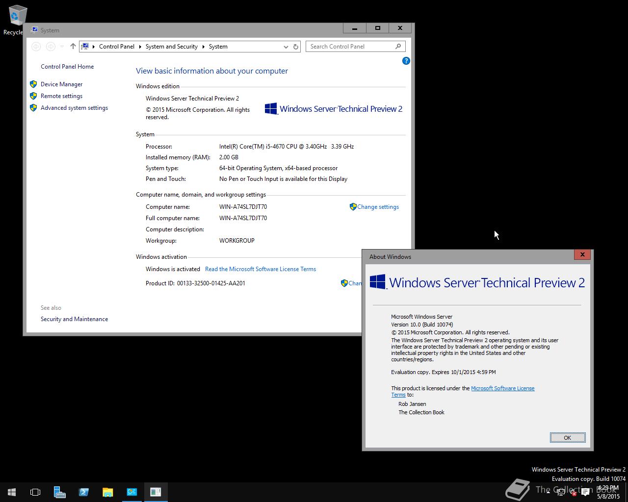
Task: Click the Forward navigation arrow
Action: coord(50,47)
